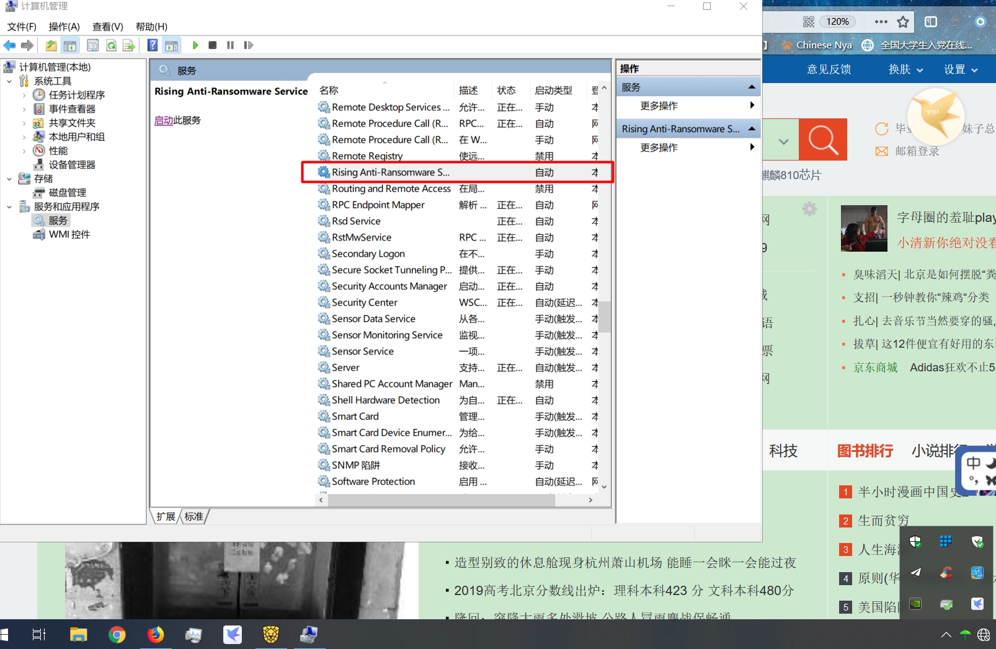Click the Back arrow in Computer Management toolbar

[x=9, y=45]
